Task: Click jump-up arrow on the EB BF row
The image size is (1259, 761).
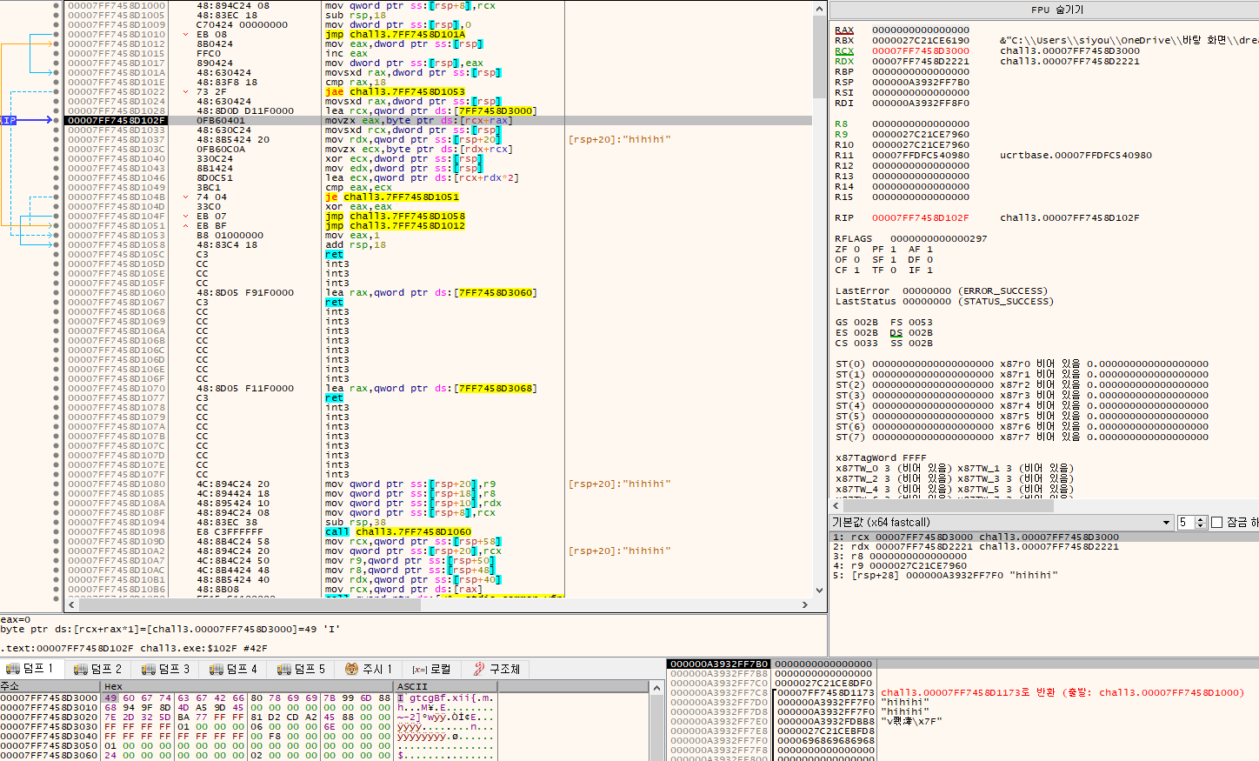Action: pos(185,225)
